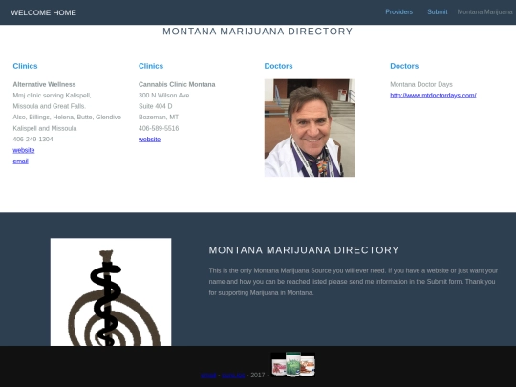Click the Clinics heading above Cannabis Clinic Montana

(x=151, y=66)
